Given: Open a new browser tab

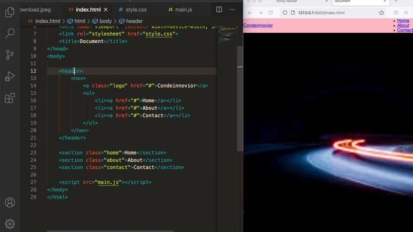Looking at the screenshot, I should (396, 1).
